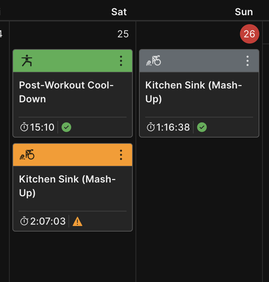The image size is (269, 282).
Task: Click stopwatch icon next to 2:07:03
Action: click(x=24, y=221)
